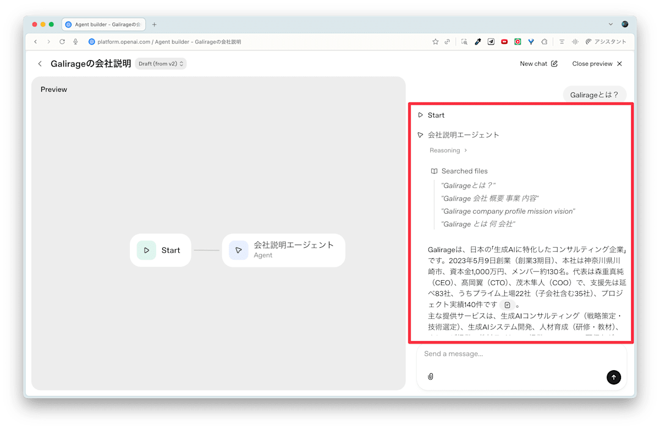This screenshot has width=660, height=429.
Task: Bookmark this page with the star
Action: tap(436, 42)
